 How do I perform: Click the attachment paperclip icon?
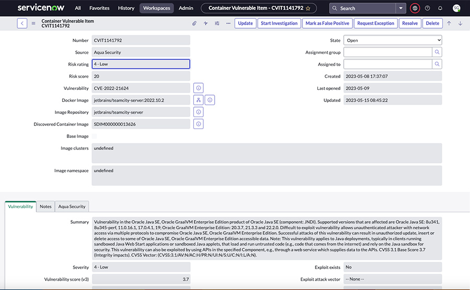tap(194, 24)
